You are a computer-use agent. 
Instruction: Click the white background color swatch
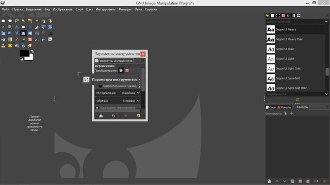coord(31,58)
